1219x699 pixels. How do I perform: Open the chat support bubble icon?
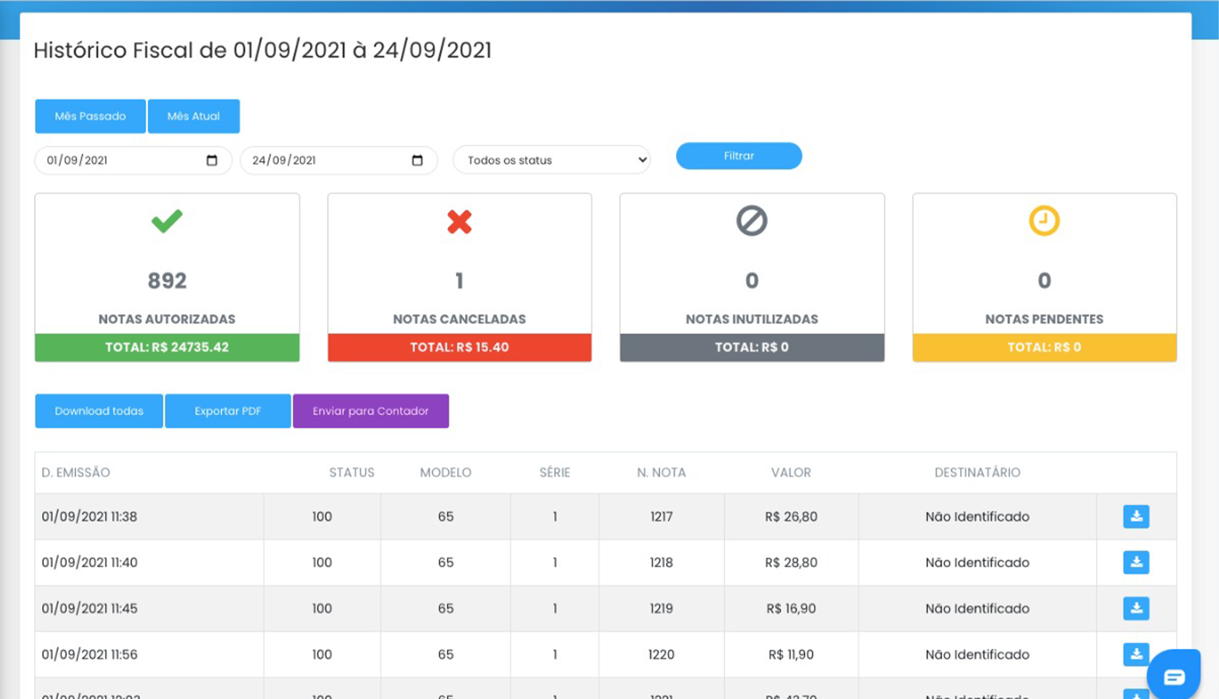(1174, 675)
